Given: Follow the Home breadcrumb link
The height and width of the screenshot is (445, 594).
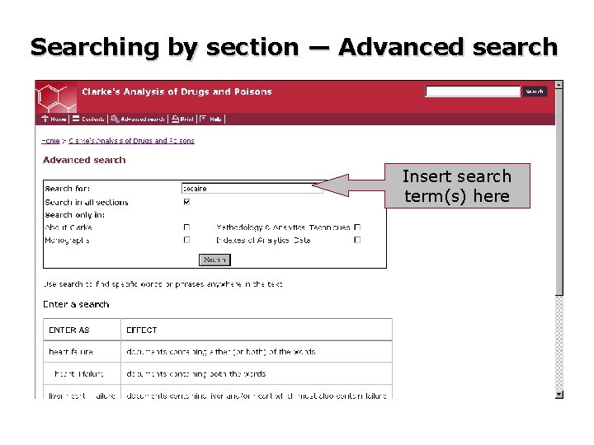Looking at the screenshot, I should tap(51, 141).
